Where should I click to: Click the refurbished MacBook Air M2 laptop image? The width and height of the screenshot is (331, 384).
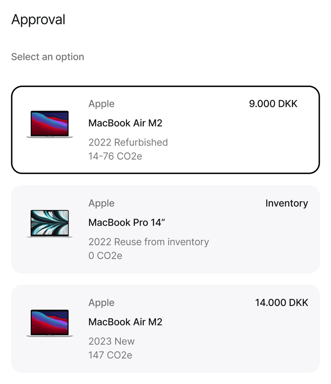pos(49,124)
